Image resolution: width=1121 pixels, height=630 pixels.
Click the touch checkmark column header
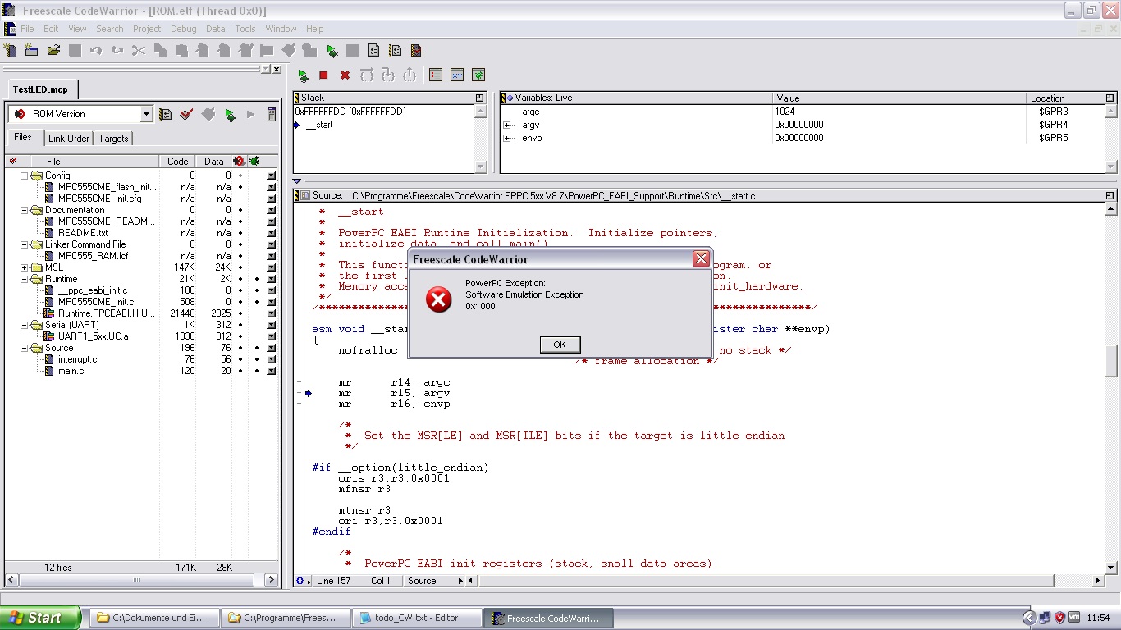click(12, 161)
